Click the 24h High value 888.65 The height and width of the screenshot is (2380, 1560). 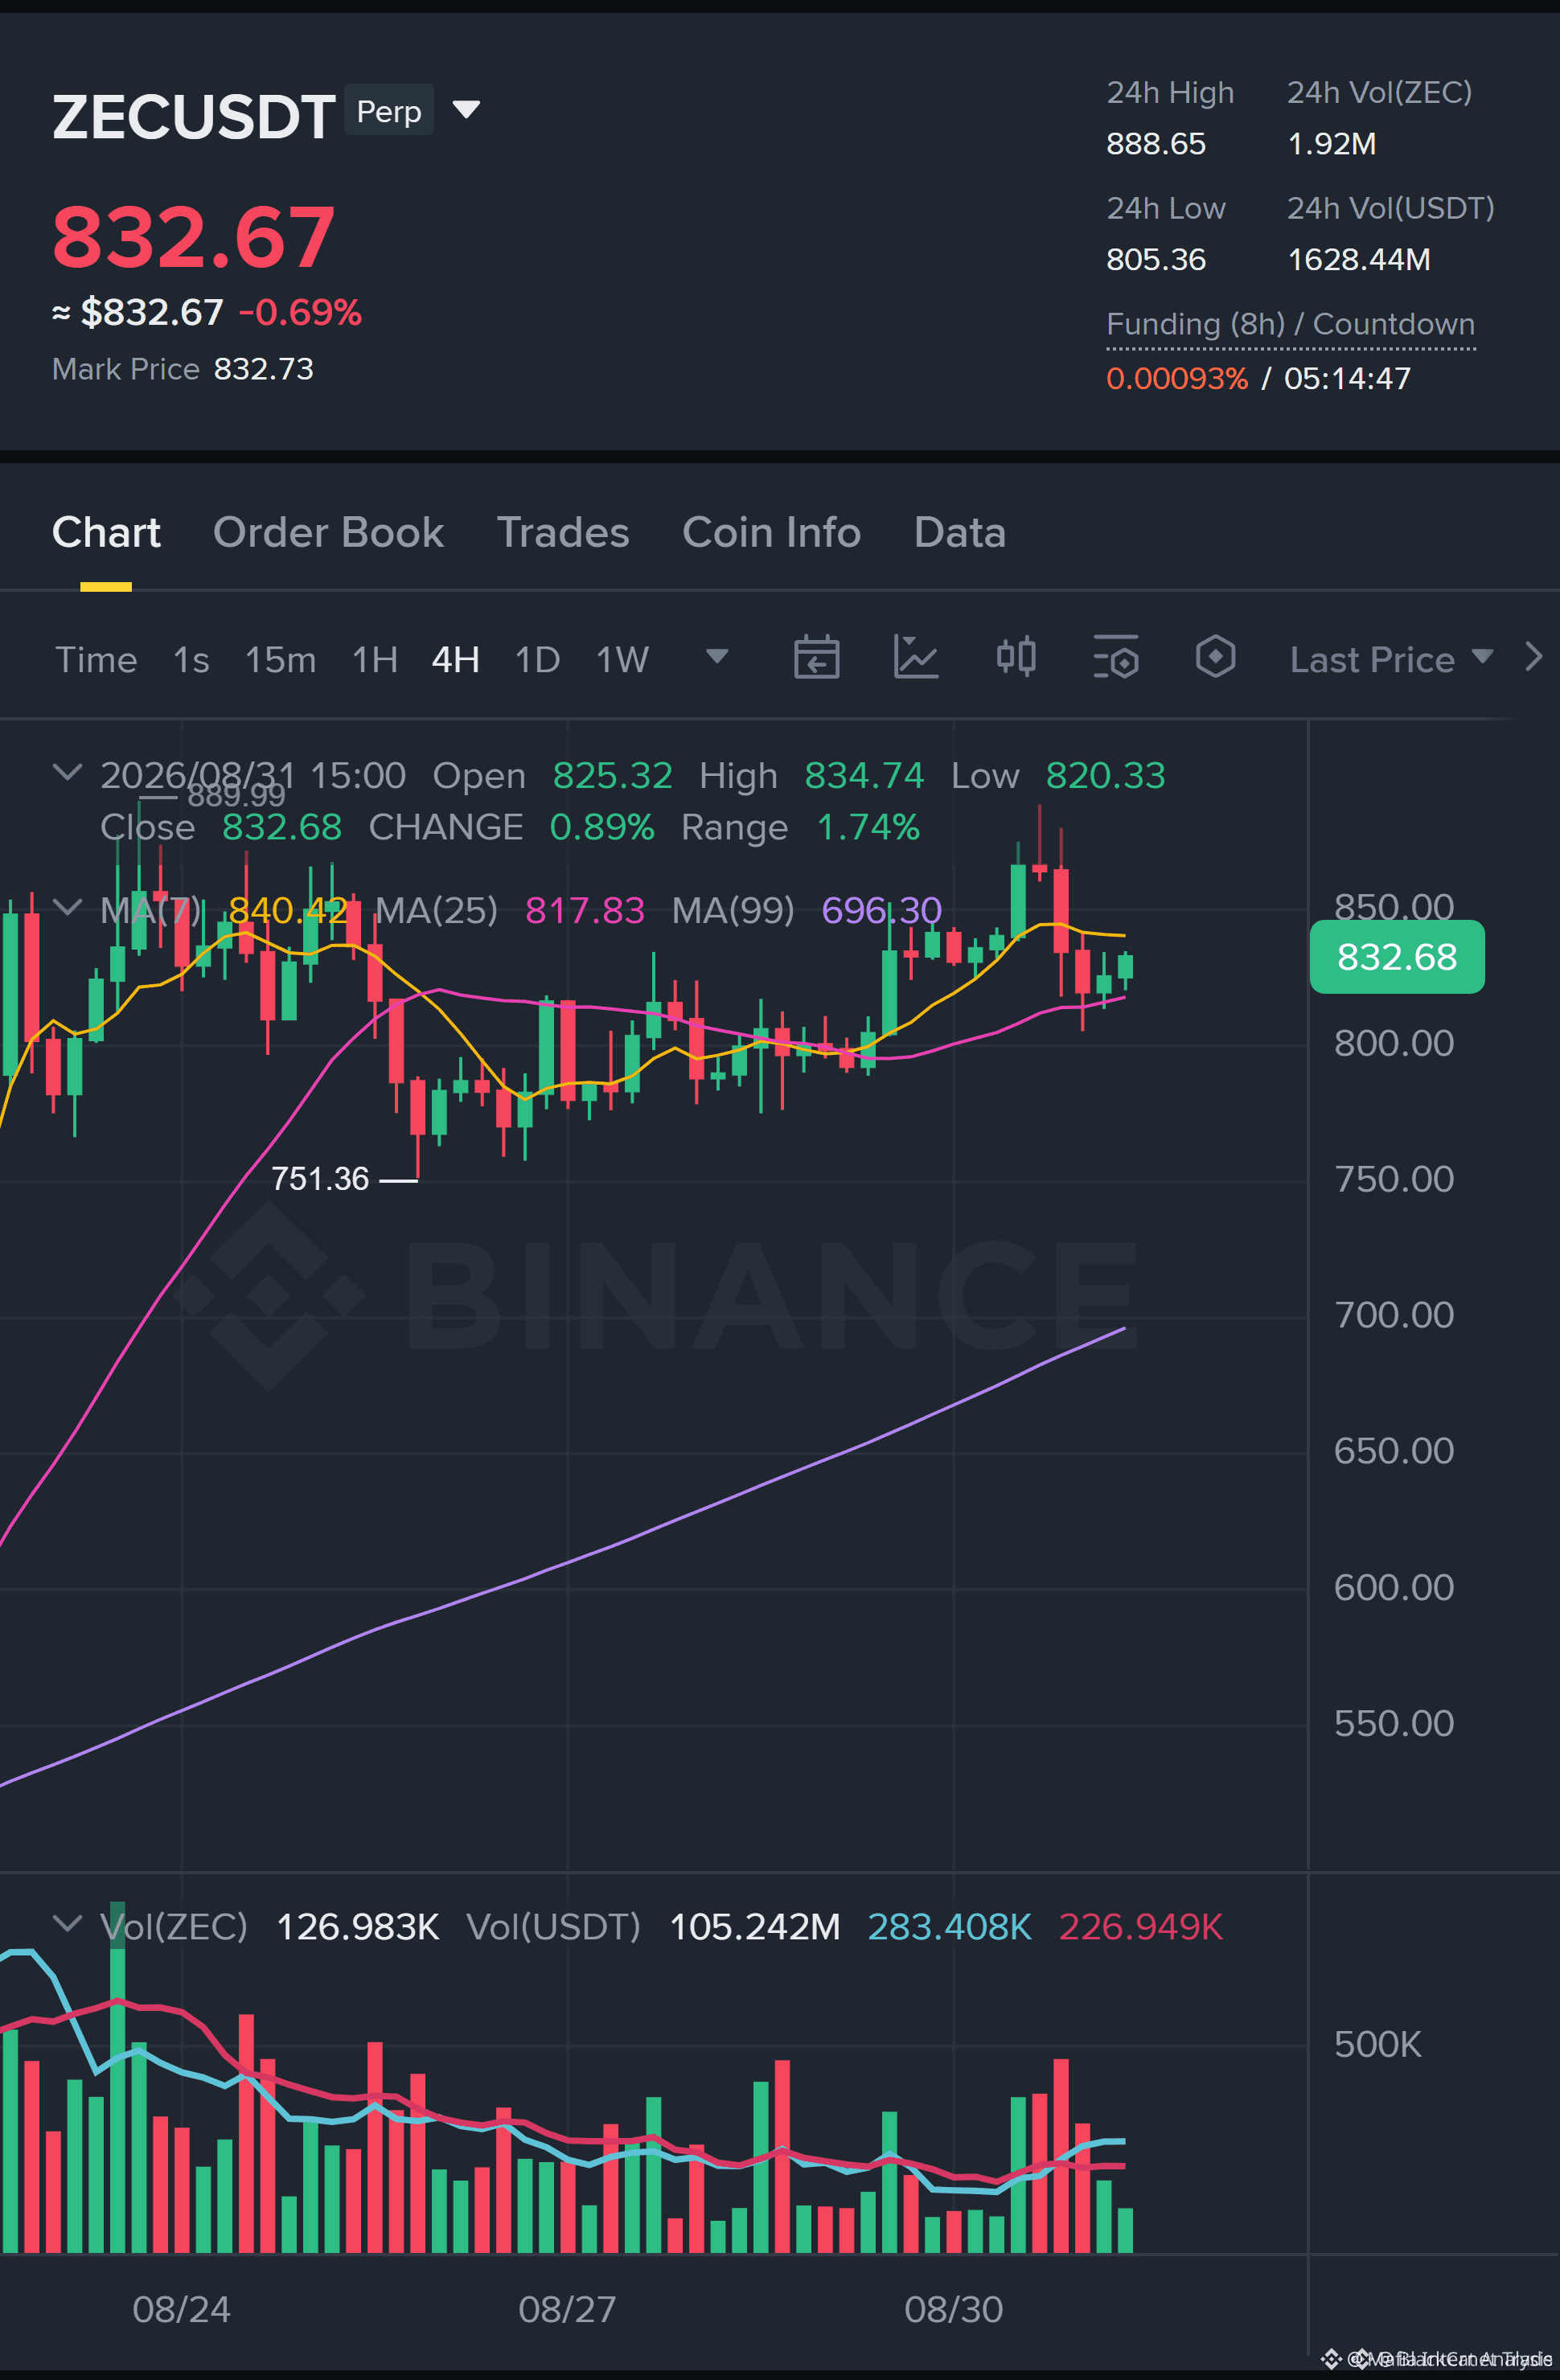1156,144
